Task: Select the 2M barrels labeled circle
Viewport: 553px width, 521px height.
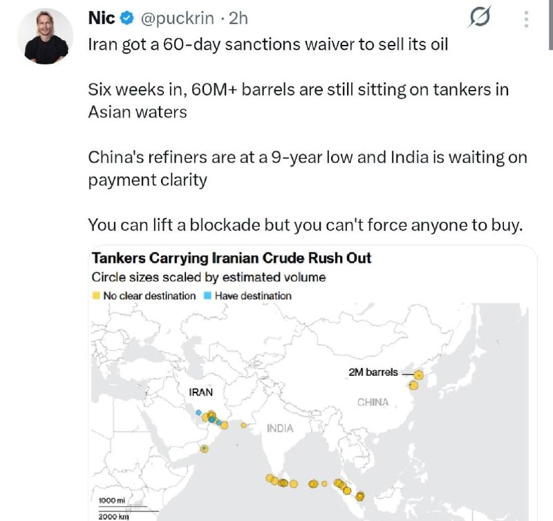Action: (x=418, y=375)
